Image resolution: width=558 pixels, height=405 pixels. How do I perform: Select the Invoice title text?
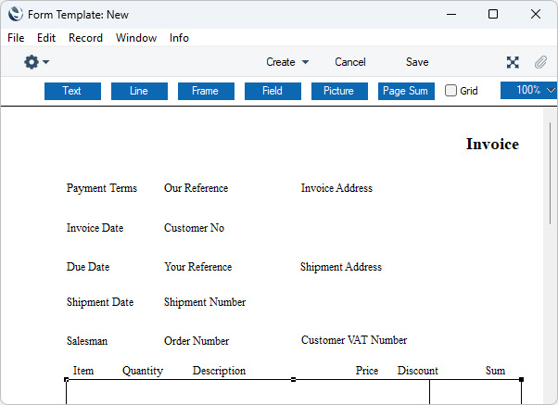(492, 145)
